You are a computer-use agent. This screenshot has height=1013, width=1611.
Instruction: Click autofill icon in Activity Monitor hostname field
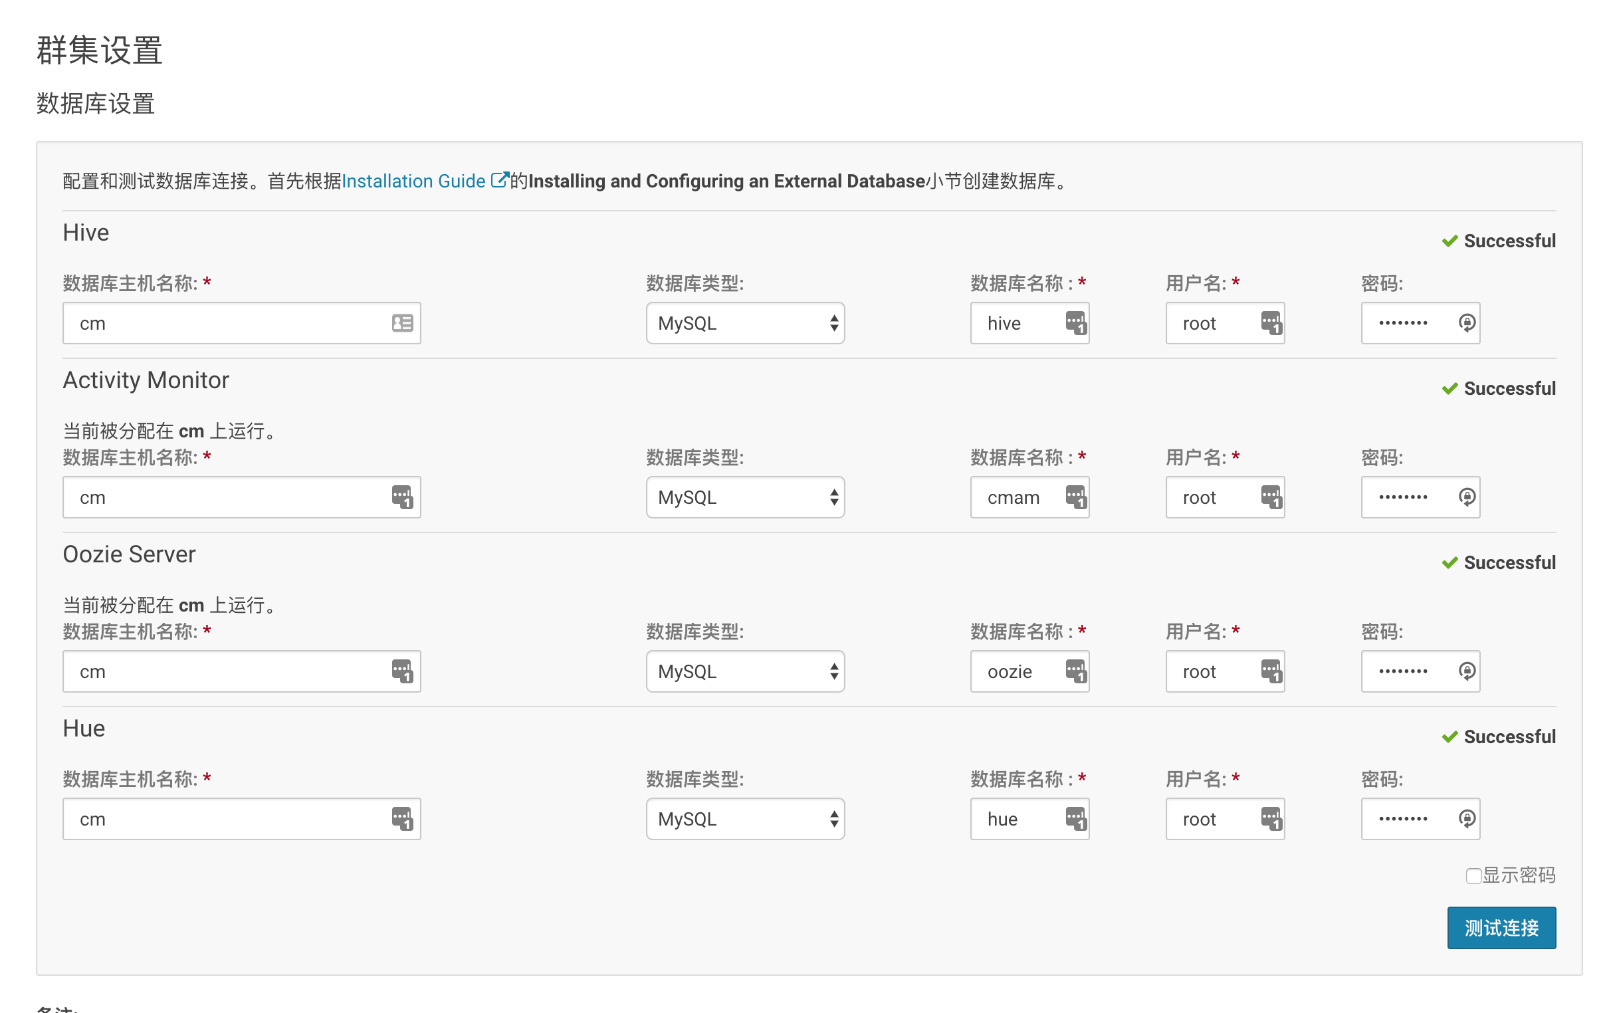(402, 498)
